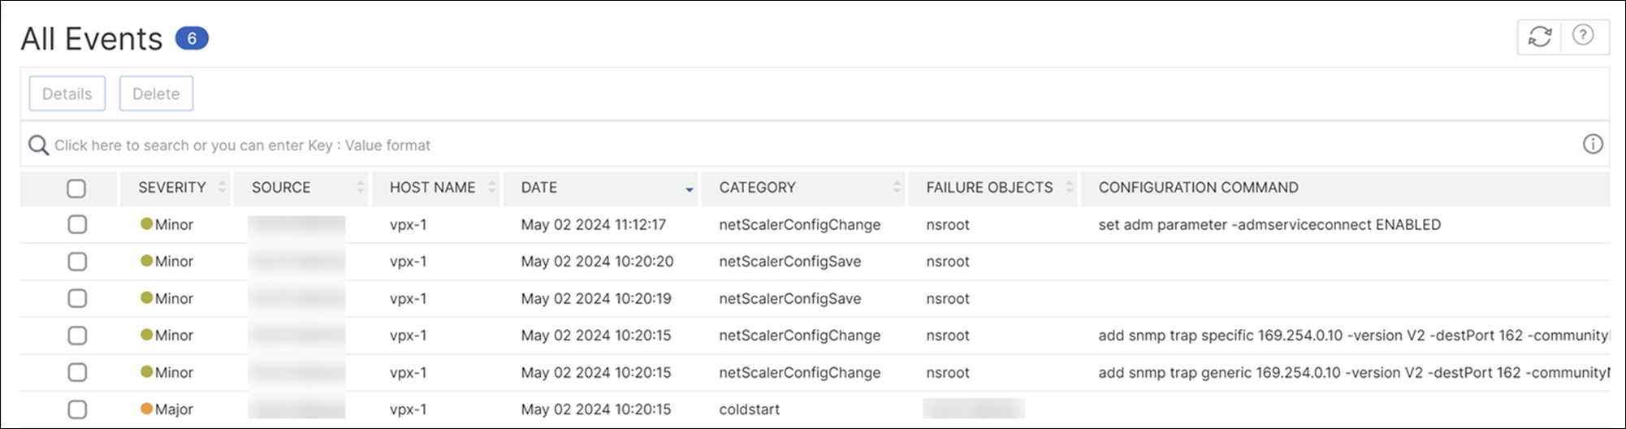Click the Major severity orange indicator
This screenshot has height=429, width=1626.
147,409
